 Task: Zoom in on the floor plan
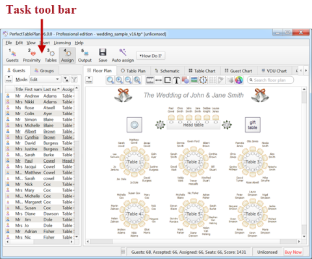tap(120, 80)
